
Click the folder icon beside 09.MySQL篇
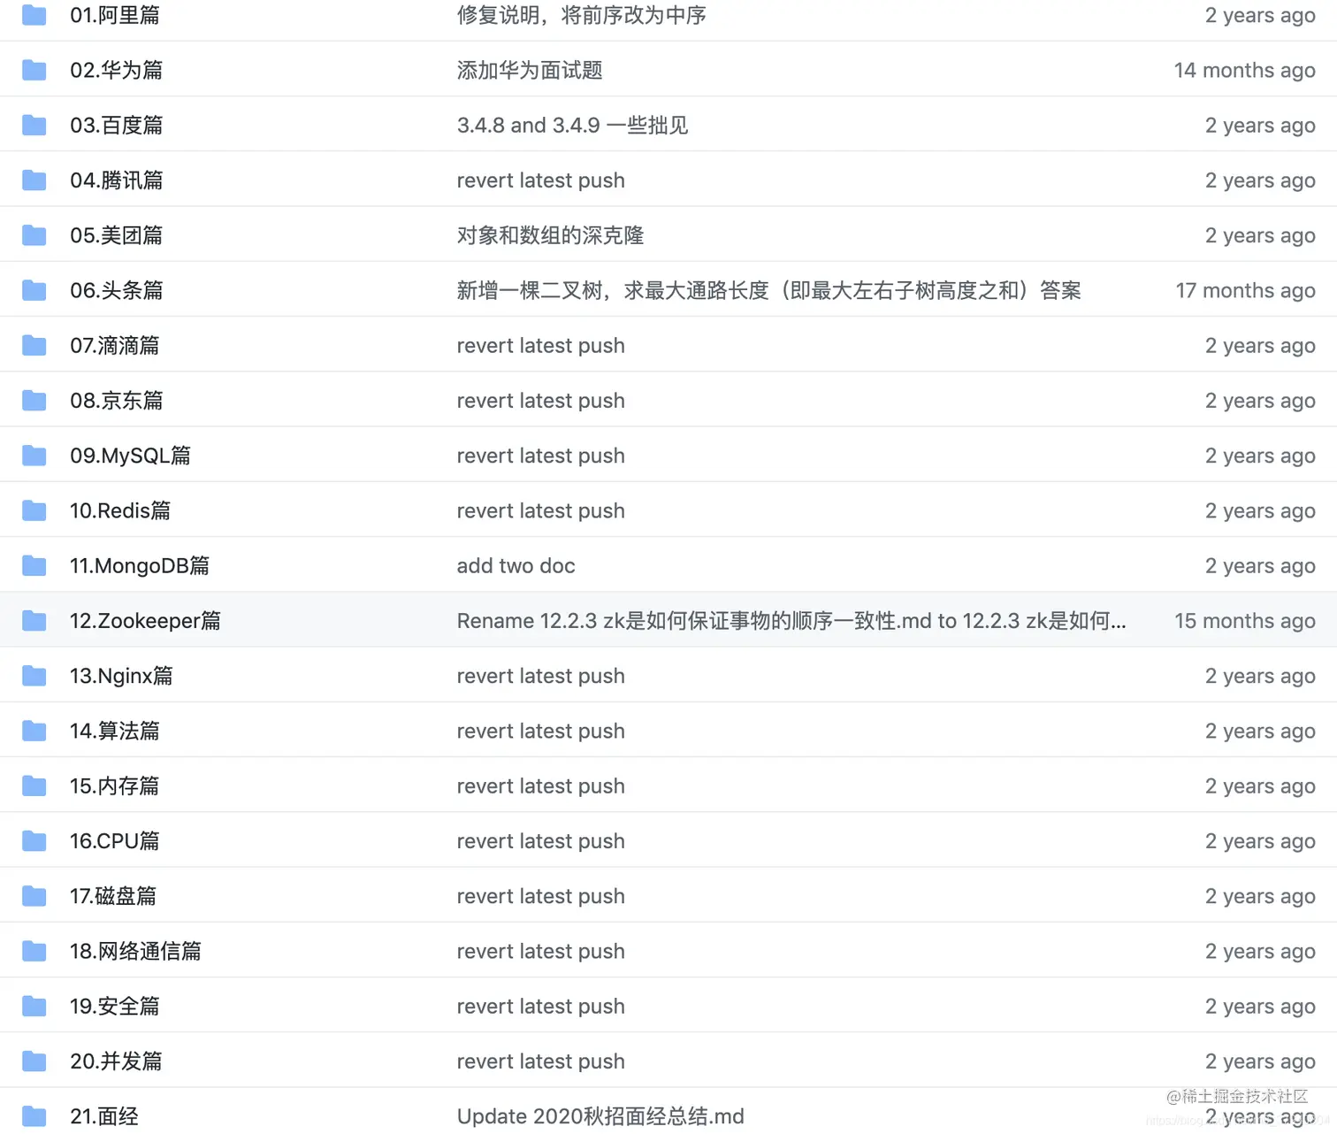pos(34,456)
